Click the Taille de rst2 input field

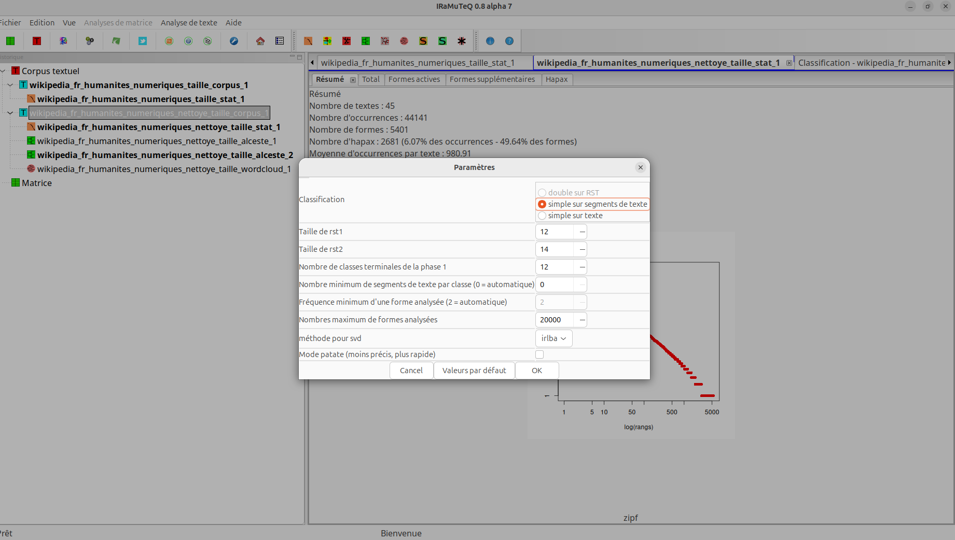tap(555, 249)
